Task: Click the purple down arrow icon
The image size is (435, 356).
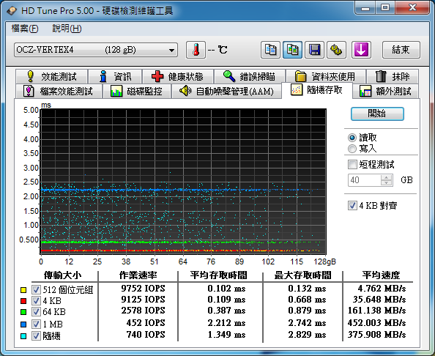Action: 361,50
